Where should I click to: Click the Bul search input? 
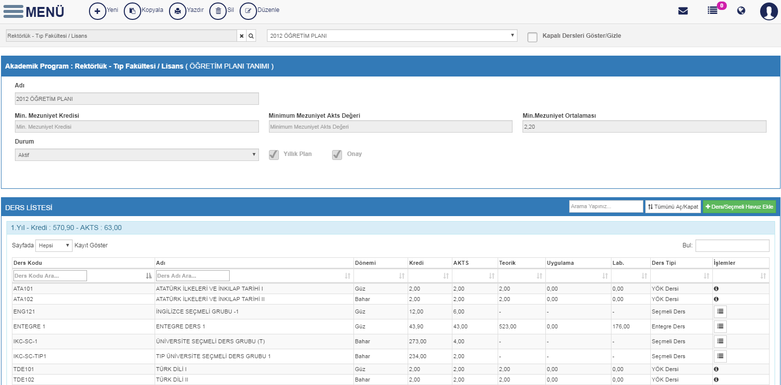pos(732,245)
